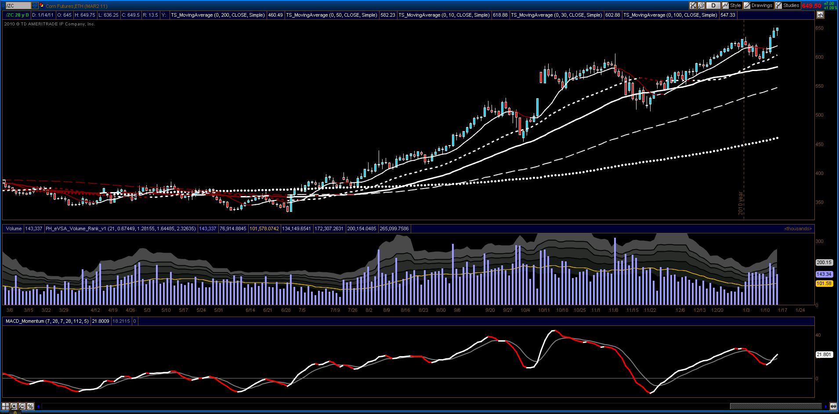Click the PH_eVSA_Volume_Rank_v1 study label
The image size is (839, 414).
121,228
